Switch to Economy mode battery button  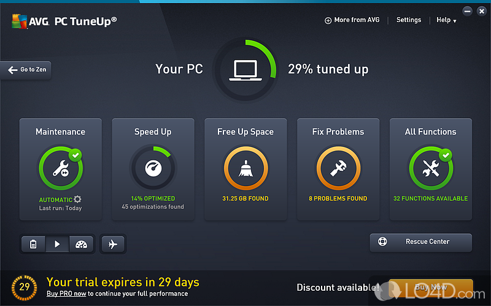(x=33, y=244)
